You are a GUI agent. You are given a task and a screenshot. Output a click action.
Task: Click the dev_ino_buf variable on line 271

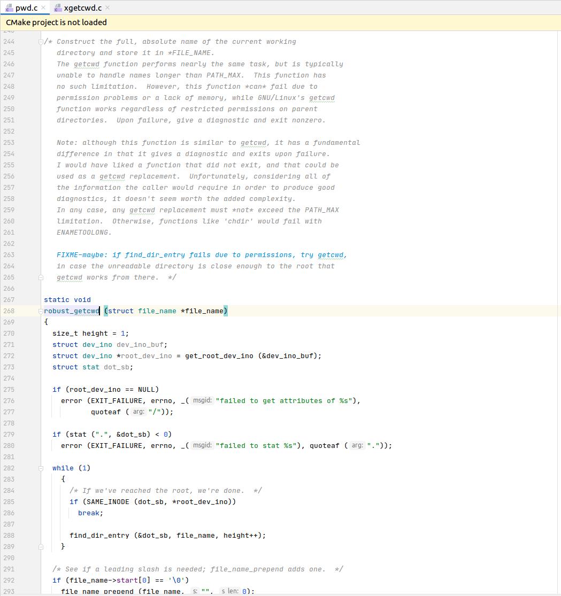point(140,345)
